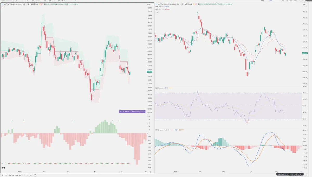Select the EMA 9 close legend
312x177 pixels.
[160, 7]
